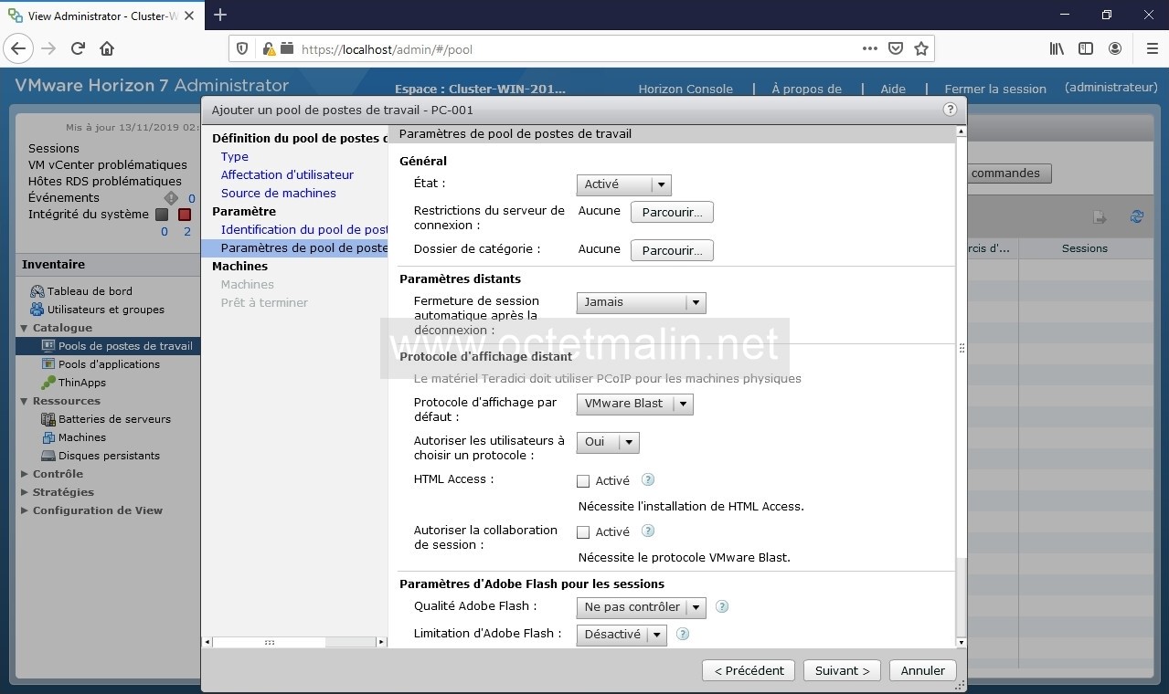Open the Qualité Adobe Flash help icon
Screen dimensions: 1169x694
pyautogui.click(x=722, y=606)
